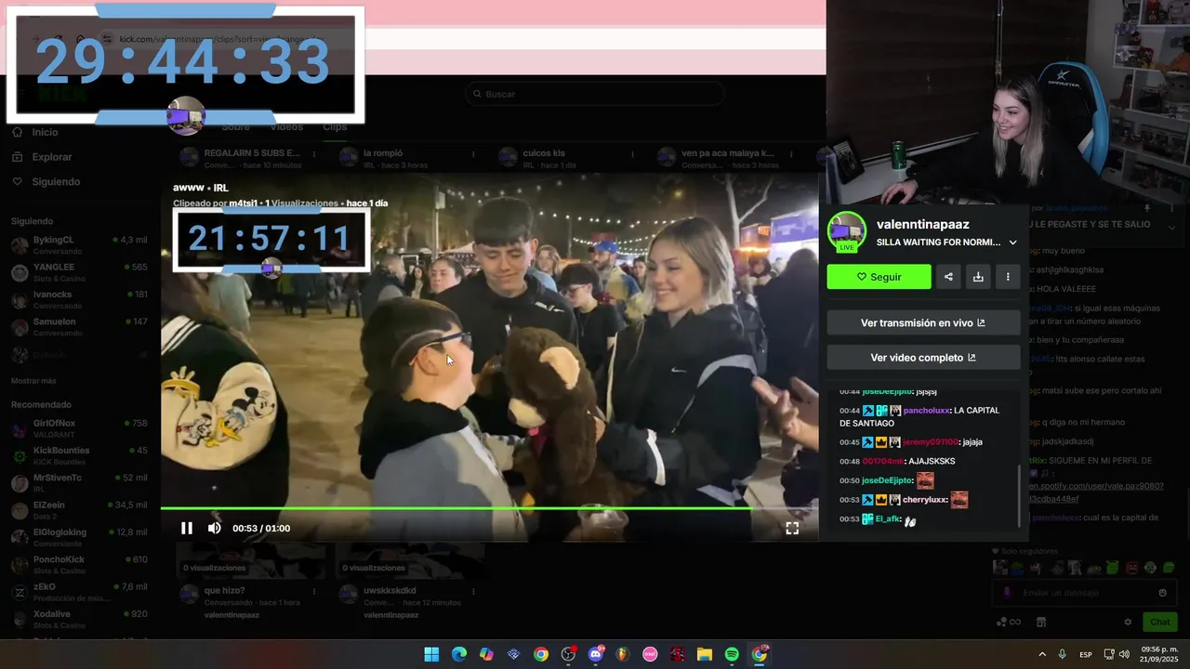Click username jeremy091100 in chat replay
This screenshot has width=1190, height=669.
point(929,442)
